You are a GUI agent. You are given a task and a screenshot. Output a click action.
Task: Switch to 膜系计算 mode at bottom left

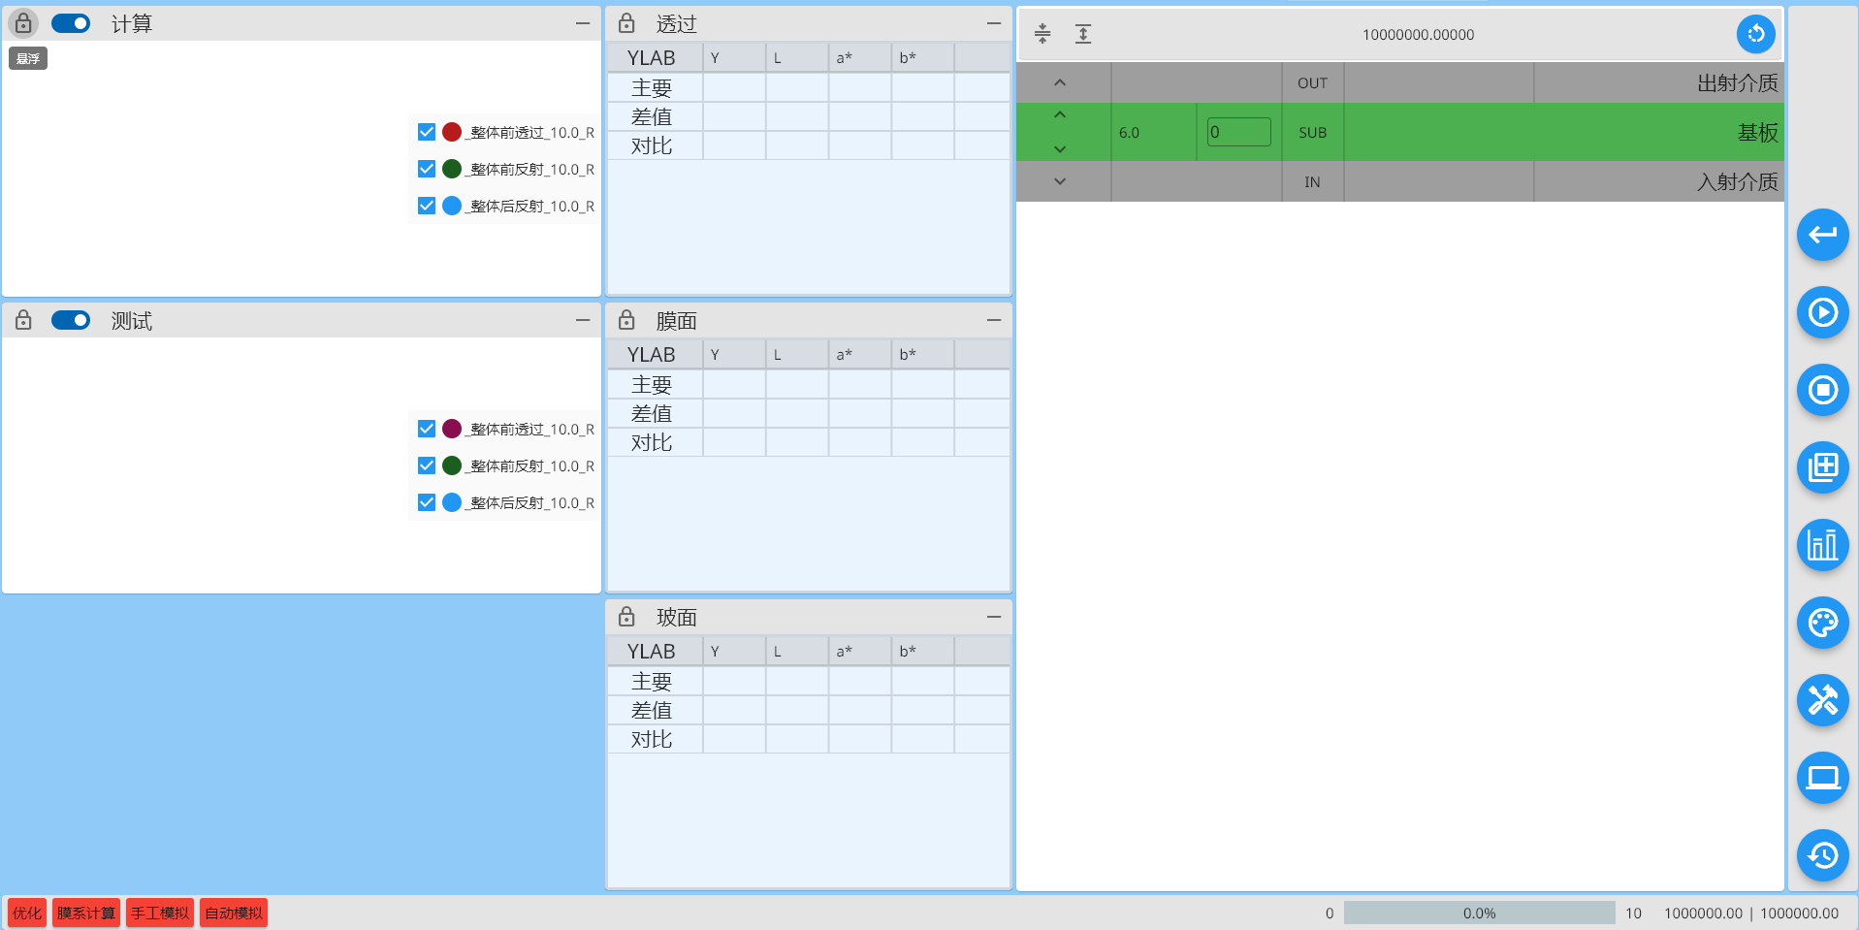[x=85, y=913]
